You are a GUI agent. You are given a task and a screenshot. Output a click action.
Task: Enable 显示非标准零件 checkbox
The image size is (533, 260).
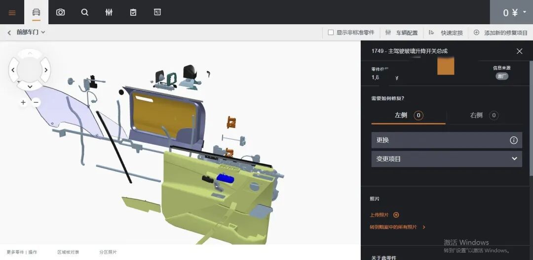[x=331, y=33]
